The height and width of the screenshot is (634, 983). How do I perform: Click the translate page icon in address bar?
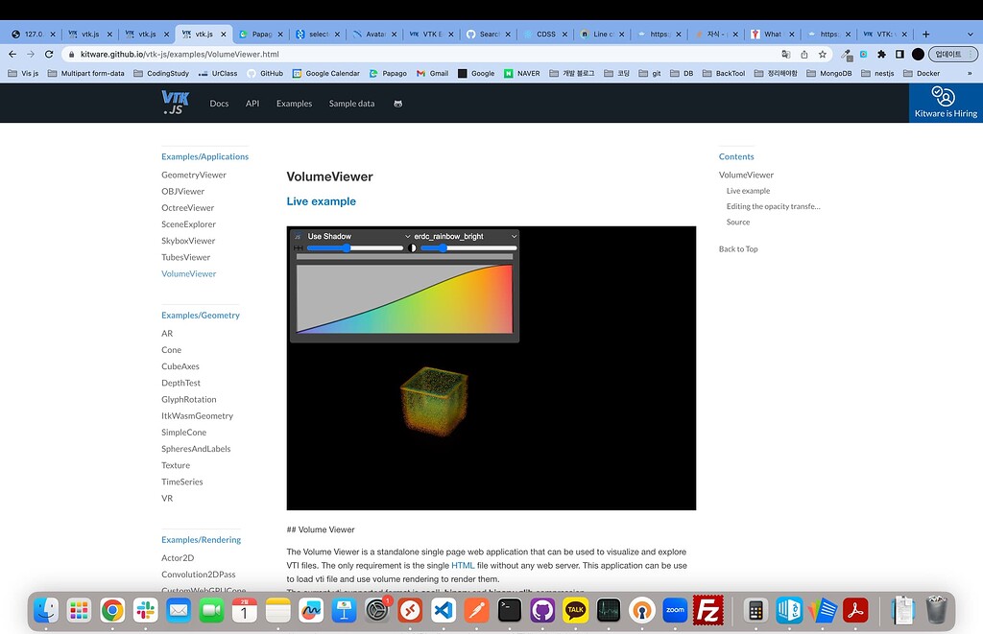pyautogui.click(x=786, y=55)
